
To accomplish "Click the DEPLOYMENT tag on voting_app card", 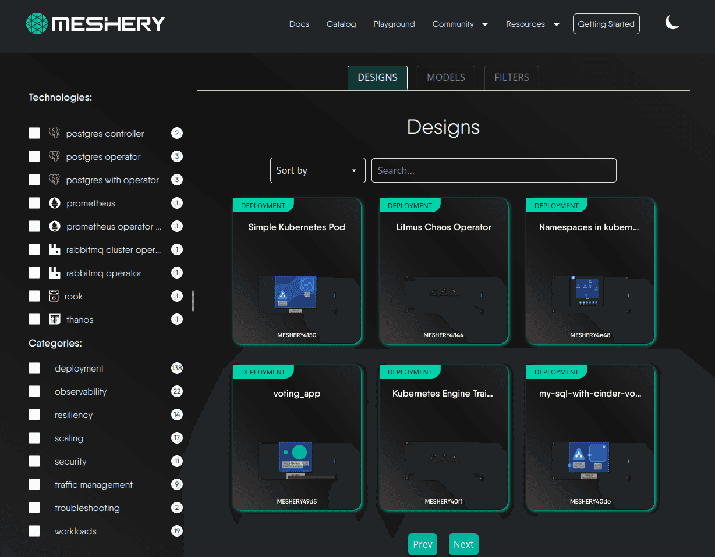I will tap(263, 372).
